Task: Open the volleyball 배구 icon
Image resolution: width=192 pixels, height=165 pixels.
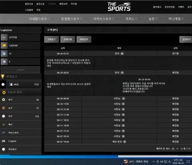Action: 4,125
